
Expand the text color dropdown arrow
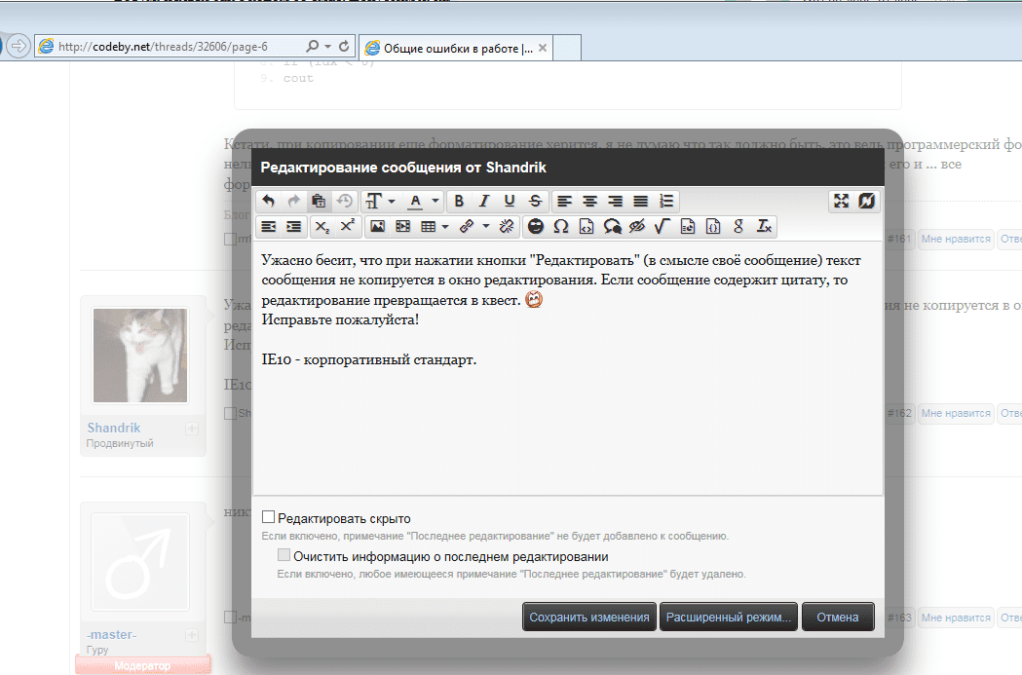[435, 201]
